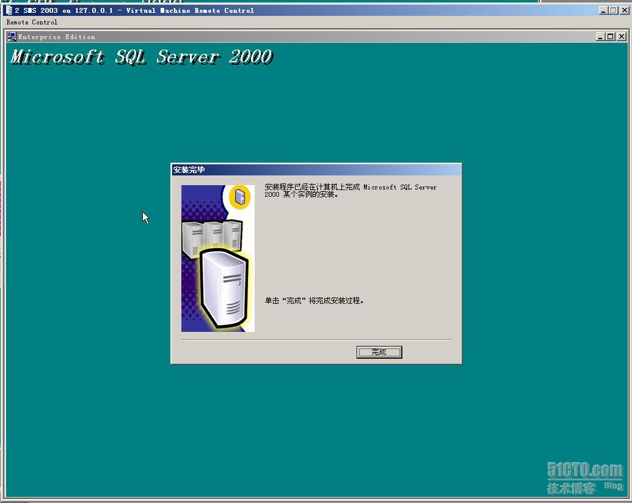The width and height of the screenshot is (632, 503).
Task: Maximize the Virtual Machine Remote Control window
Action: [614, 10]
